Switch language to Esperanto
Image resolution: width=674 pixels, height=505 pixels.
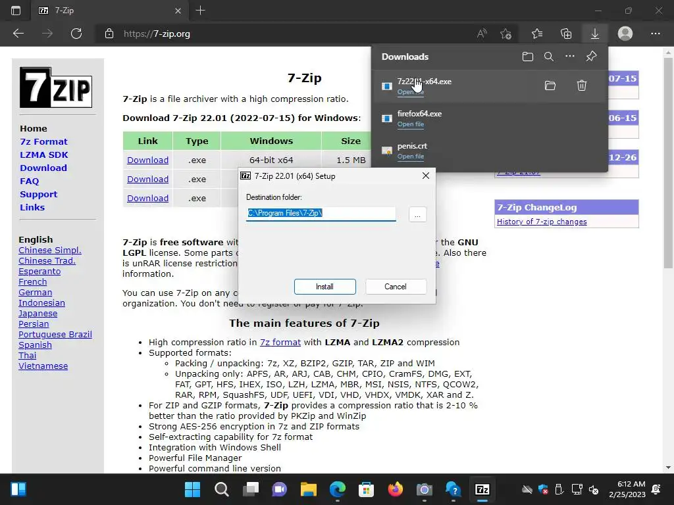pyautogui.click(x=39, y=272)
